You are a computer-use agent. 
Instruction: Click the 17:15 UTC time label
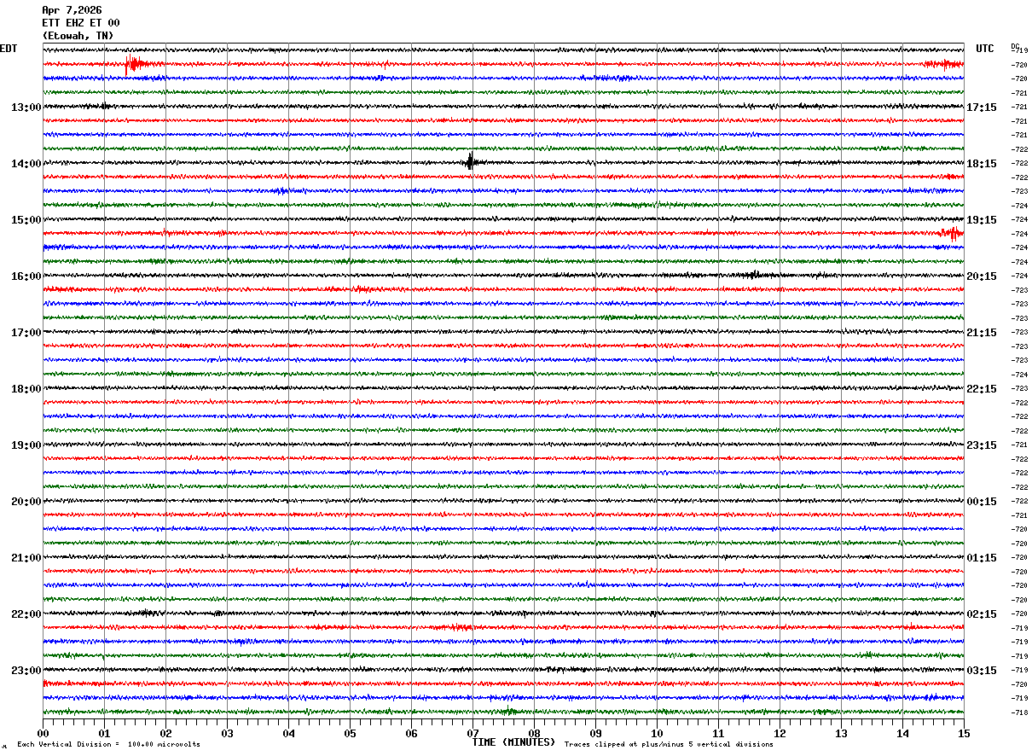pos(981,108)
